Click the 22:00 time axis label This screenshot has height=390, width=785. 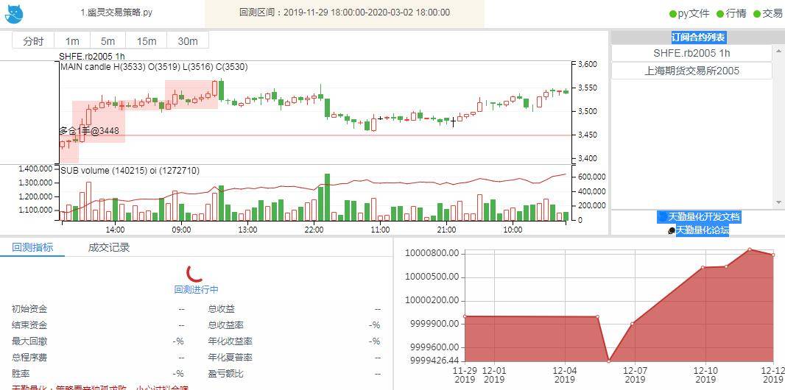[314, 230]
